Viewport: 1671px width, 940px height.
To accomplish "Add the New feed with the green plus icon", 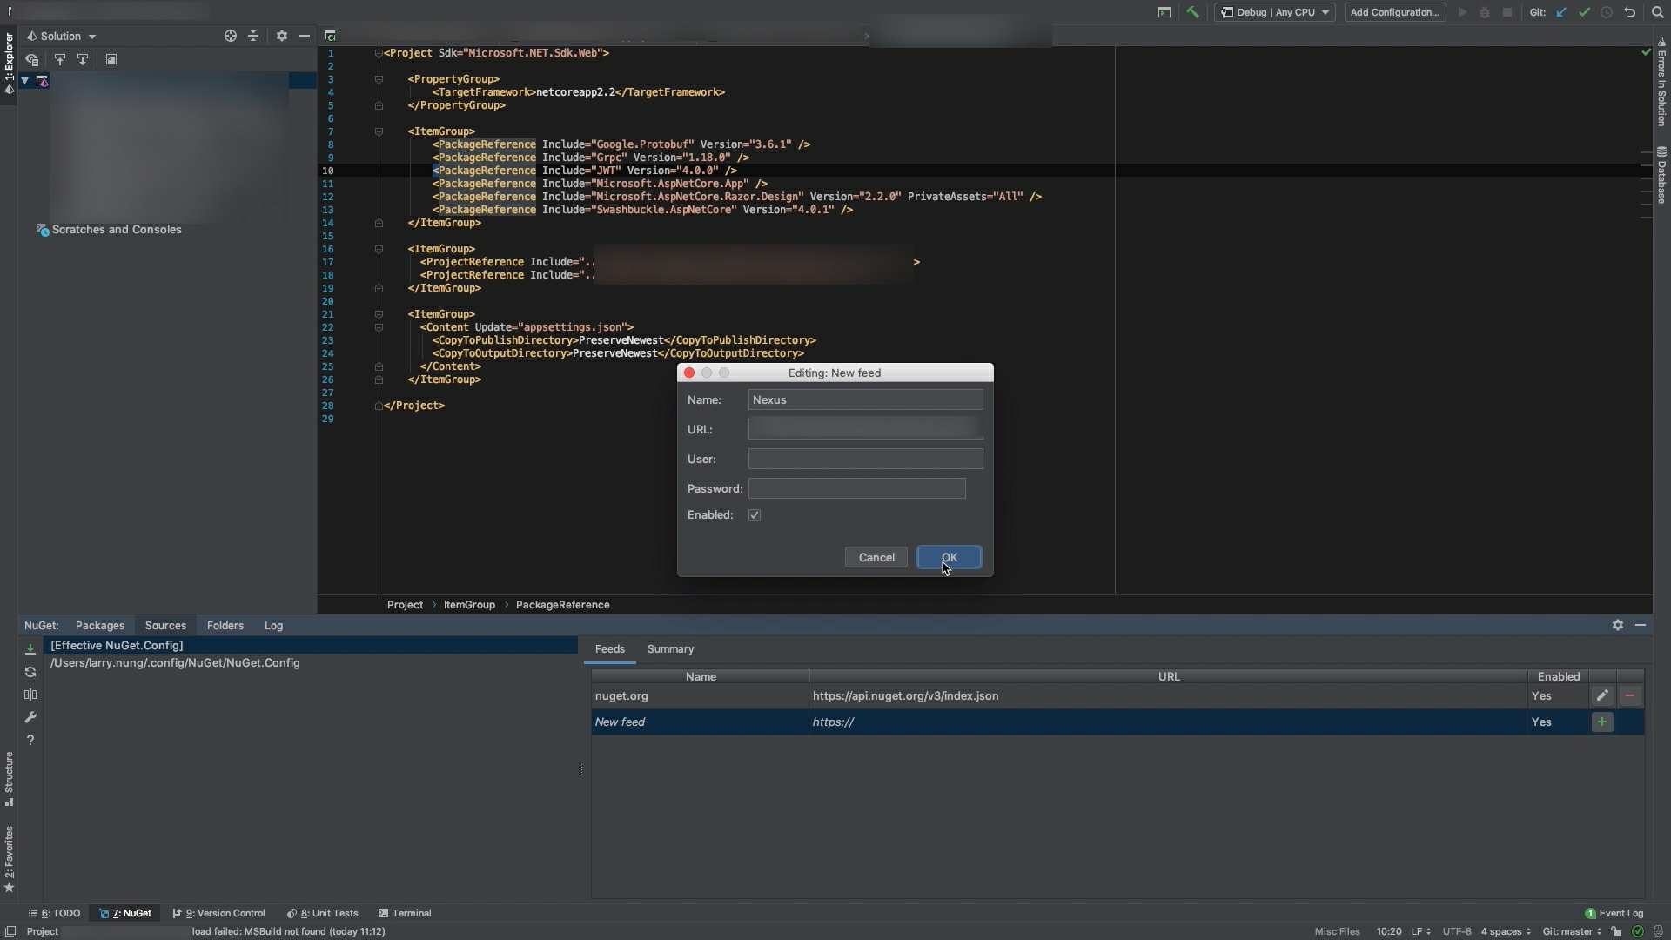I will (1602, 722).
